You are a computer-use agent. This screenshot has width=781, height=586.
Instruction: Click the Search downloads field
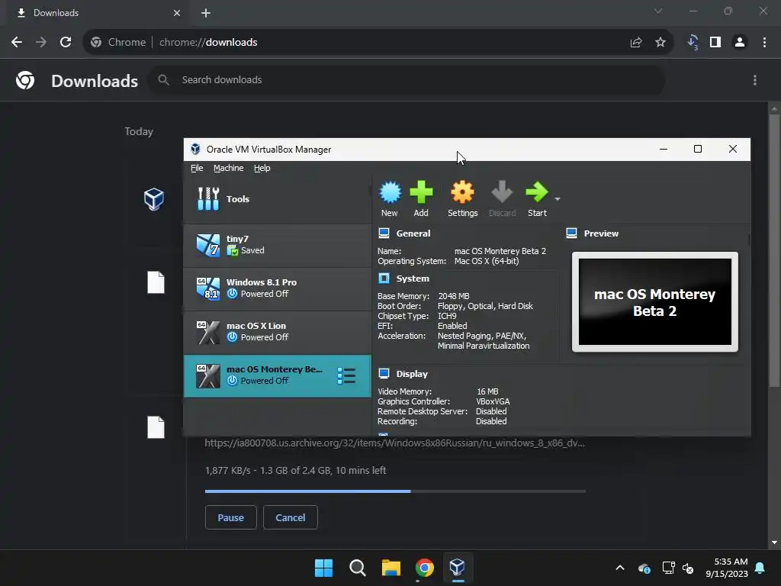[x=407, y=79]
